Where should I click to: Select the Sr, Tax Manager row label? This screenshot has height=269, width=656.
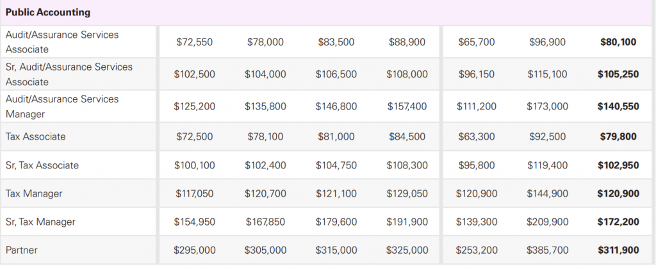point(40,222)
